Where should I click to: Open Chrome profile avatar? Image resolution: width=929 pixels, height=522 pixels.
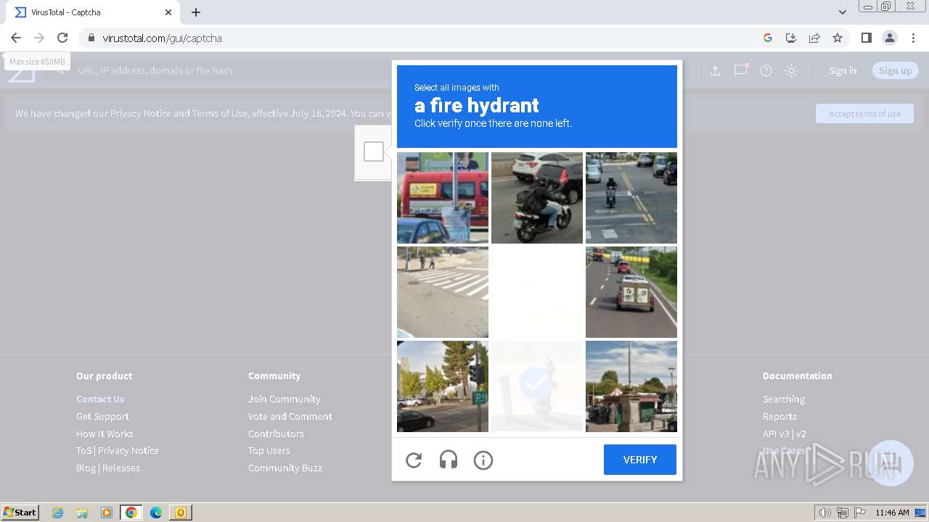pyautogui.click(x=889, y=38)
